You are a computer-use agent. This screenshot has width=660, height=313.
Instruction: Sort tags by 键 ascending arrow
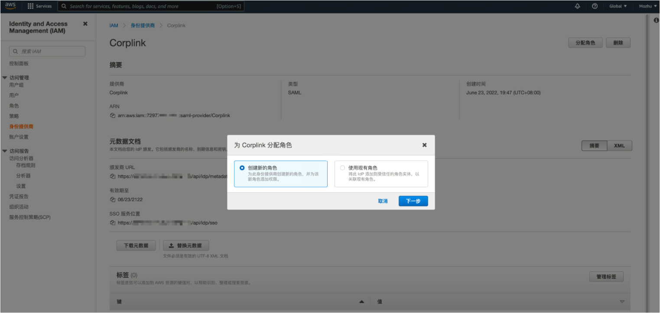[362, 302]
